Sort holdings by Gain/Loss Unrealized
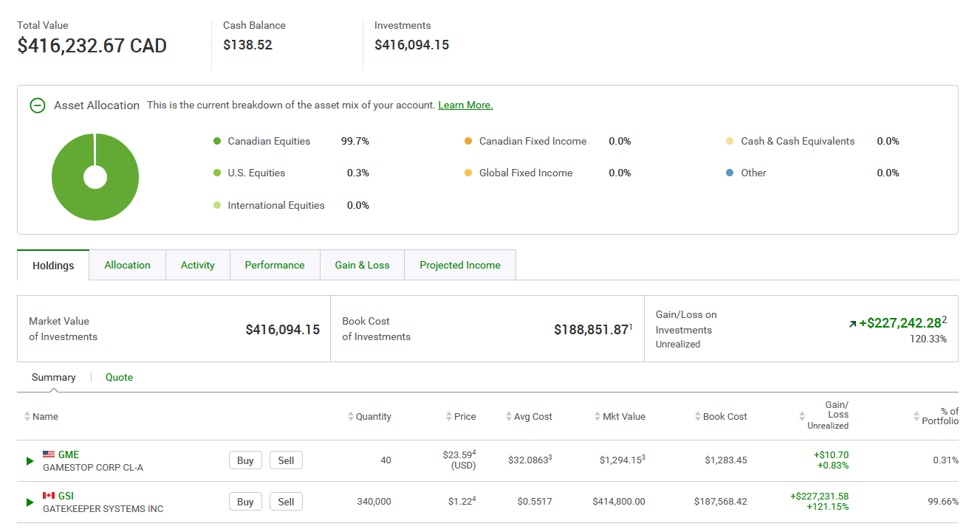966x529 pixels. click(824, 415)
